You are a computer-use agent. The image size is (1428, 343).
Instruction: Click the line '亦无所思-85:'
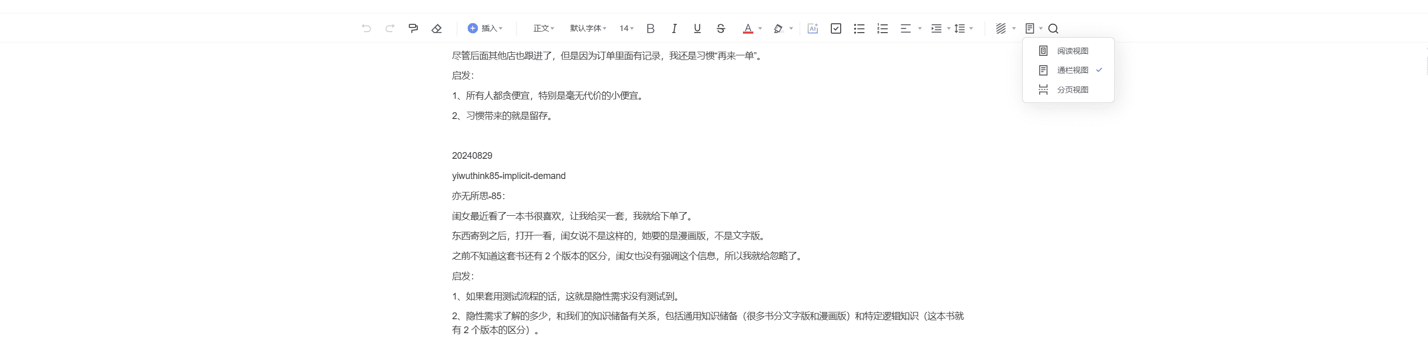[x=478, y=196]
